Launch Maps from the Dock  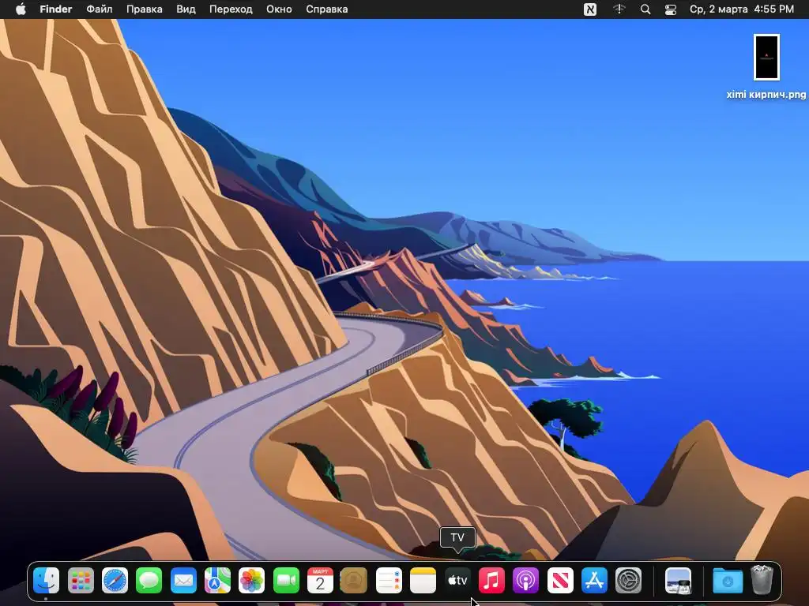click(217, 581)
